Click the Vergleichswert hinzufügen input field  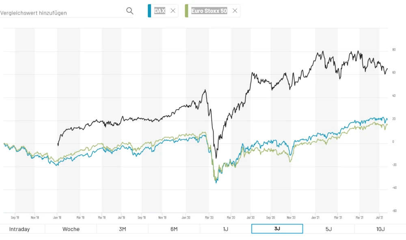point(61,13)
